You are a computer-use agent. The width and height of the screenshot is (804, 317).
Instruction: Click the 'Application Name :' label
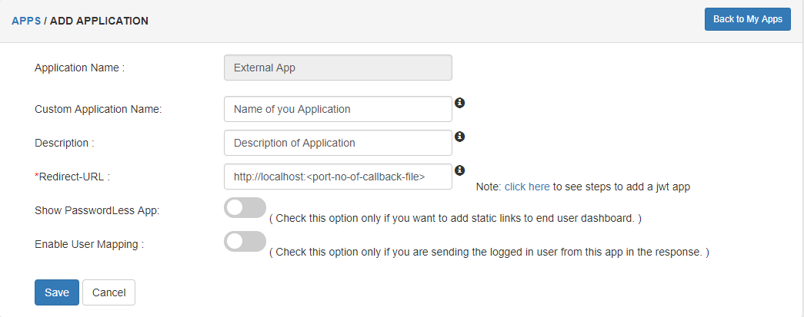point(79,68)
